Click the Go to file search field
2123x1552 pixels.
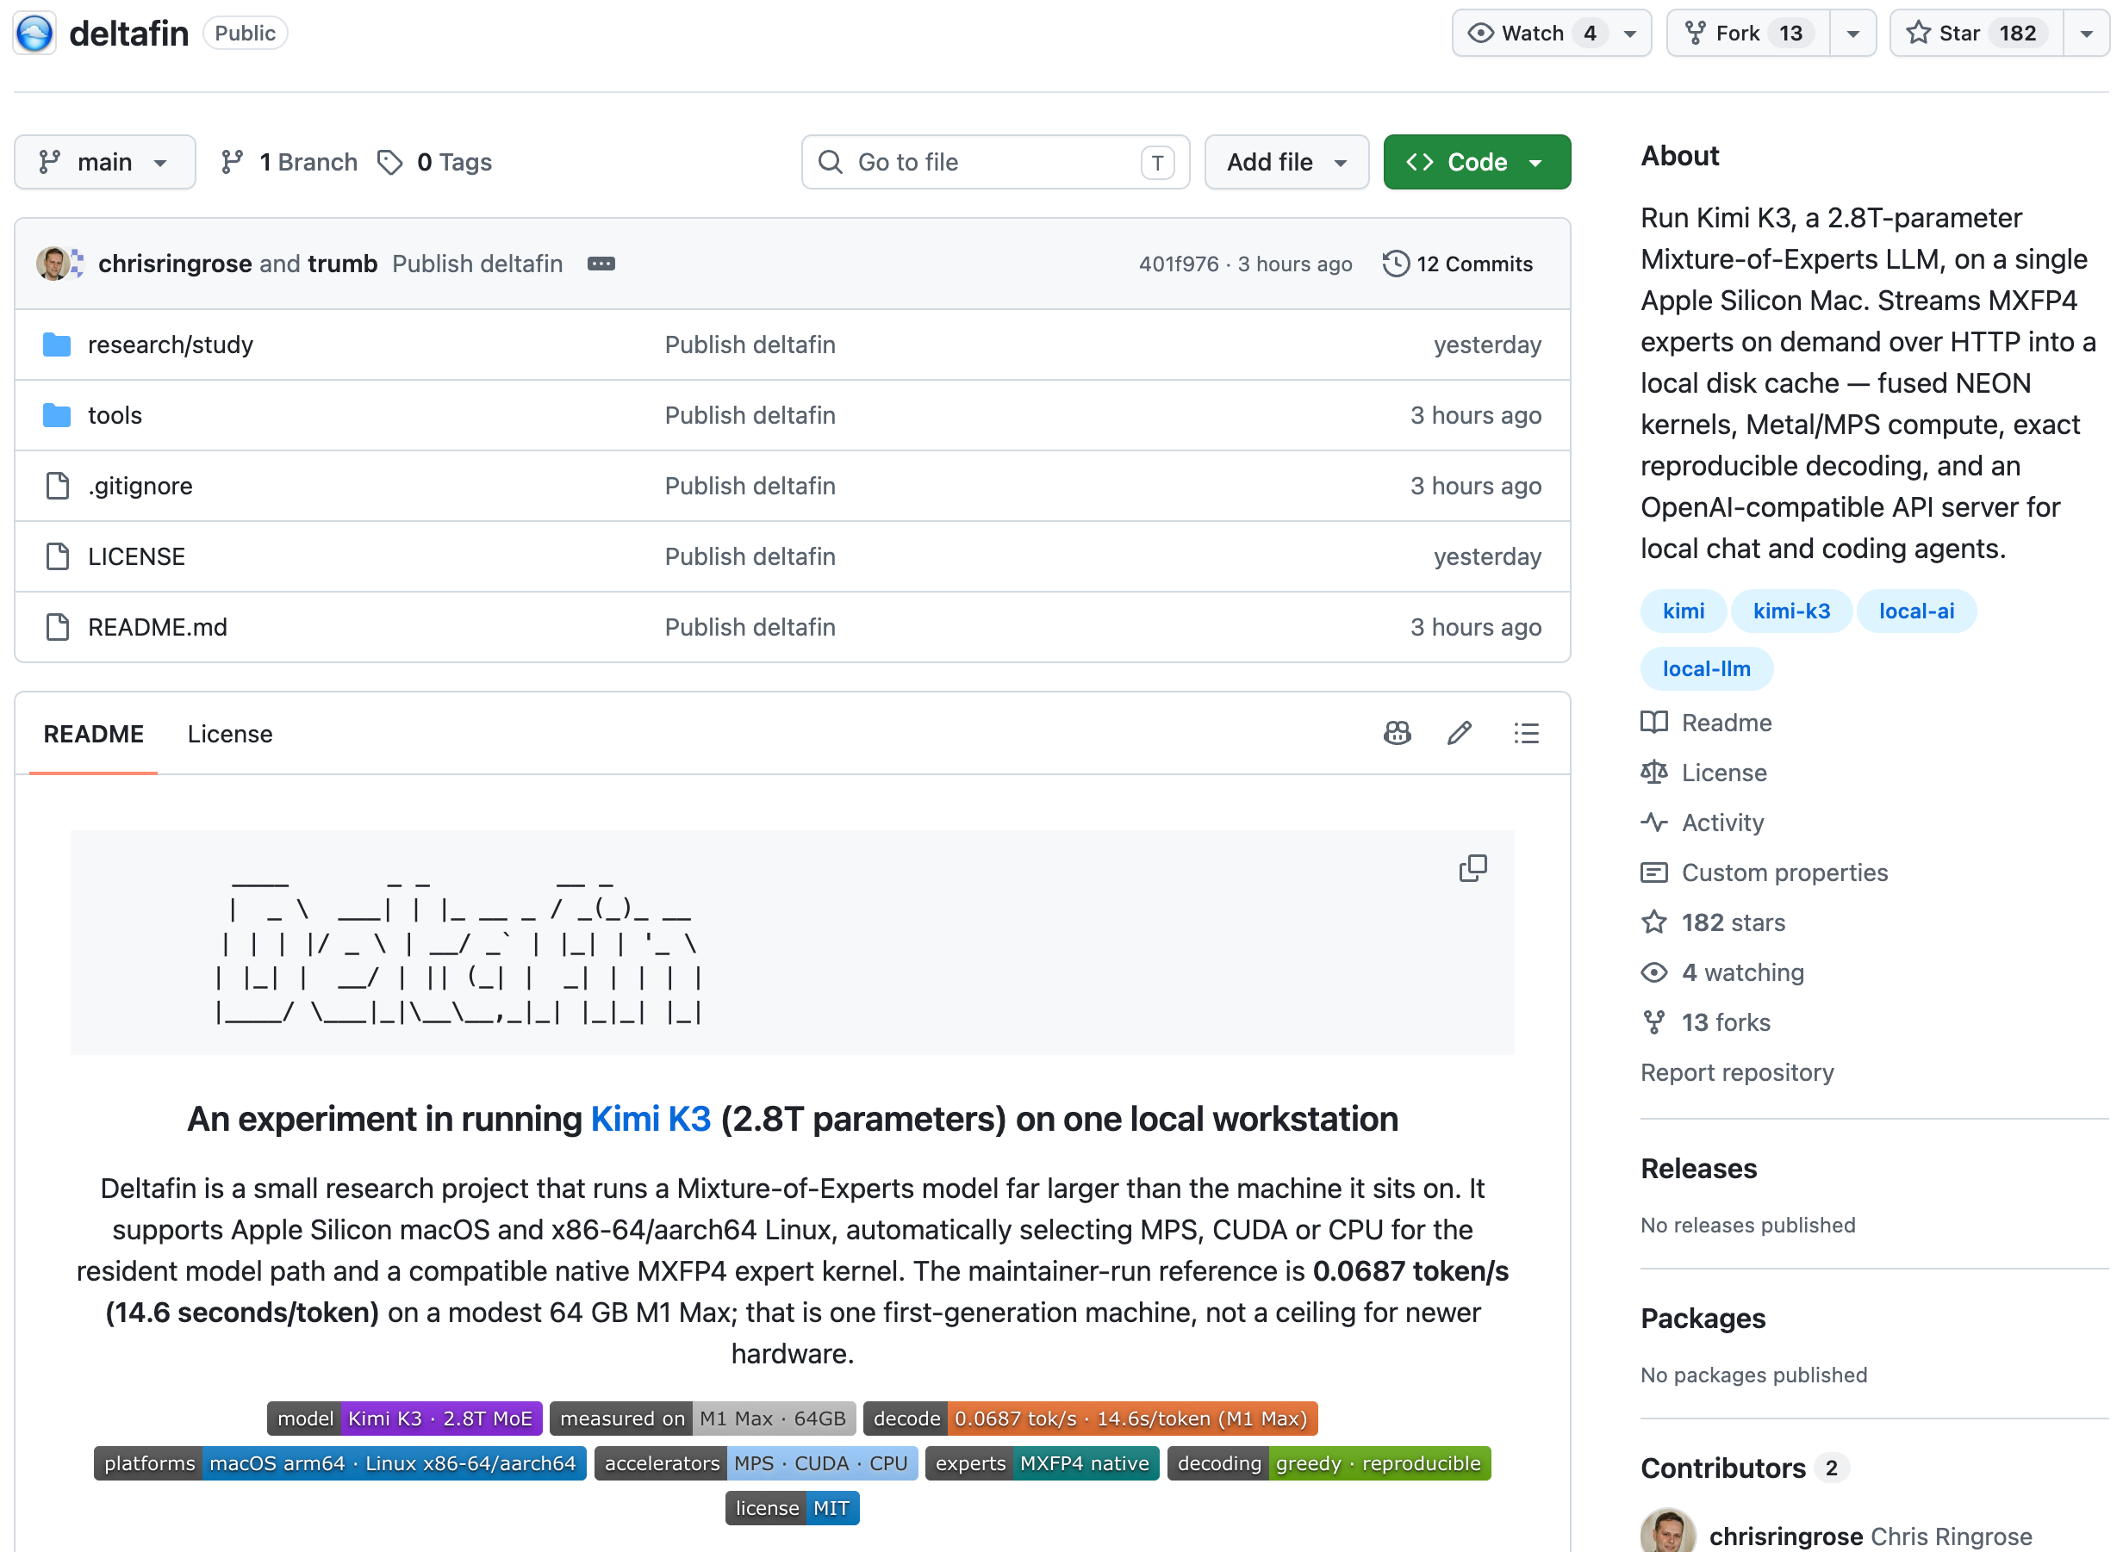point(995,162)
